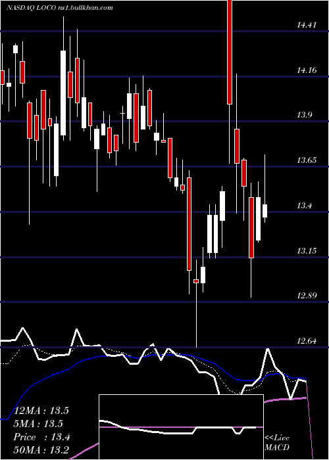Click the '50MA : 13.2' legend text
Screen dimensions: 329x460
pyautogui.click(x=41, y=450)
